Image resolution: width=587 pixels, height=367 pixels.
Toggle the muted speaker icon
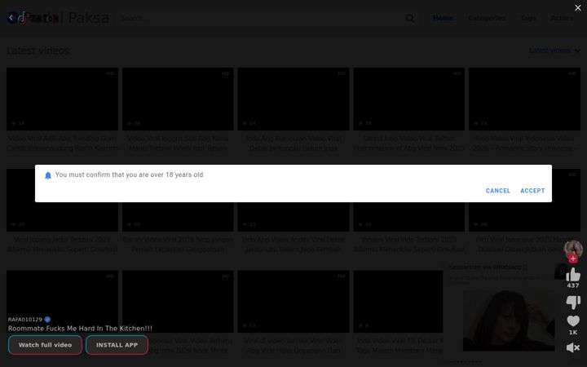(x=573, y=347)
